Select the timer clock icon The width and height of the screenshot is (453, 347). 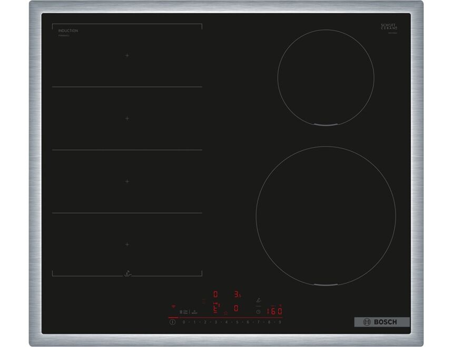tap(258, 311)
